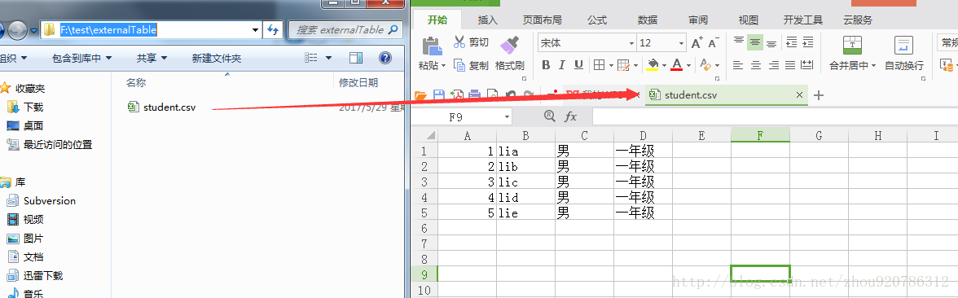Align text left horizontally
The image size is (958, 298).
[739, 65]
